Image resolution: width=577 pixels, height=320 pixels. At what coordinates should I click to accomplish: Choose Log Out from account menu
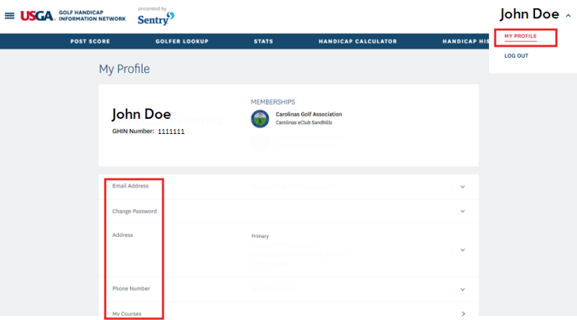(517, 56)
